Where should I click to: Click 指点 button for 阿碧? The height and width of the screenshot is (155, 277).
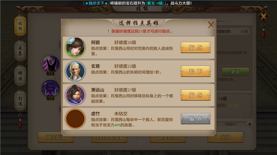click(195, 47)
